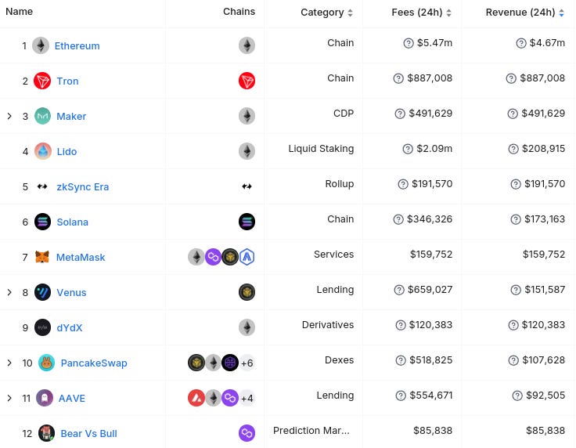Click Tron chain icon in Chains column
576x448 pixels.
tap(247, 81)
